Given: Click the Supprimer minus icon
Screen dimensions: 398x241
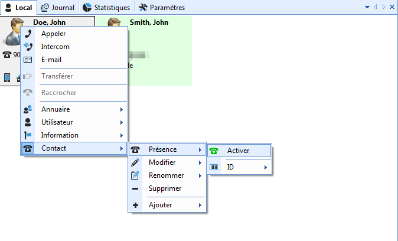Looking at the screenshot, I should click(x=135, y=188).
